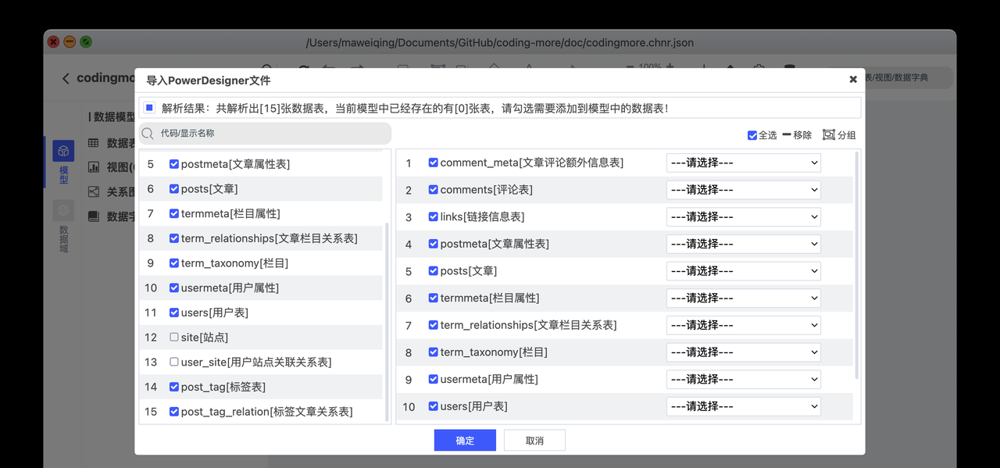Screen dimensions: 1000x468
Task: Click the 关系图 relation diagram icon
Action: [x=95, y=191]
